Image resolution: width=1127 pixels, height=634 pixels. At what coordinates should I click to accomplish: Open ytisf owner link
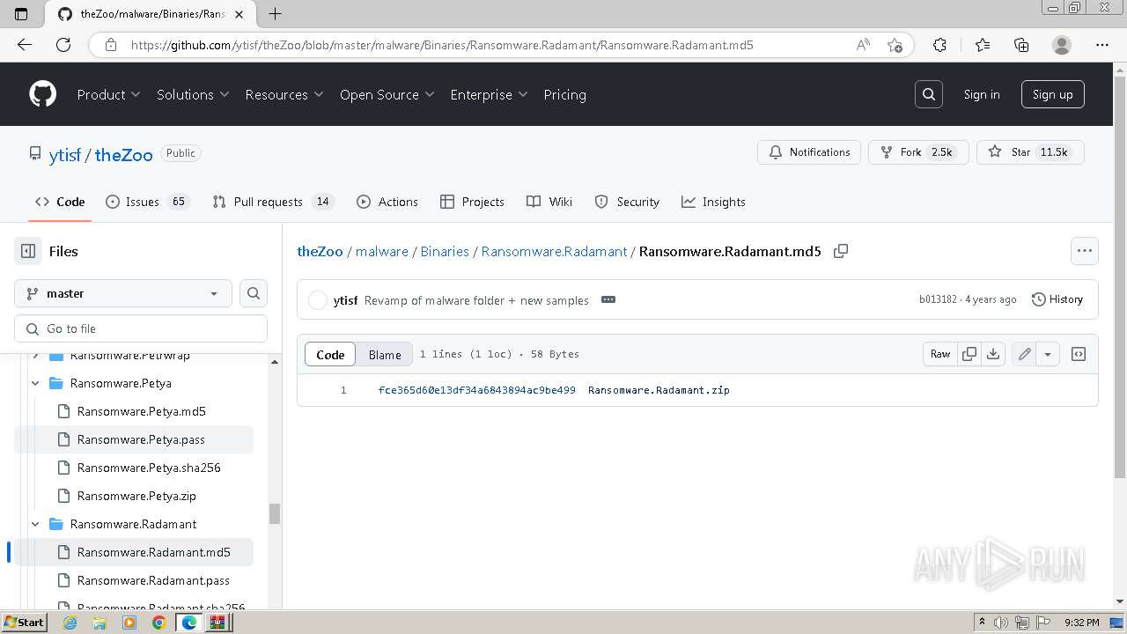[65, 154]
